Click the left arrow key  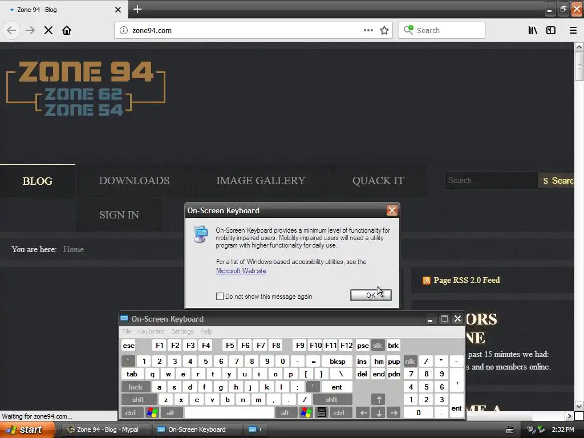(363, 413)
